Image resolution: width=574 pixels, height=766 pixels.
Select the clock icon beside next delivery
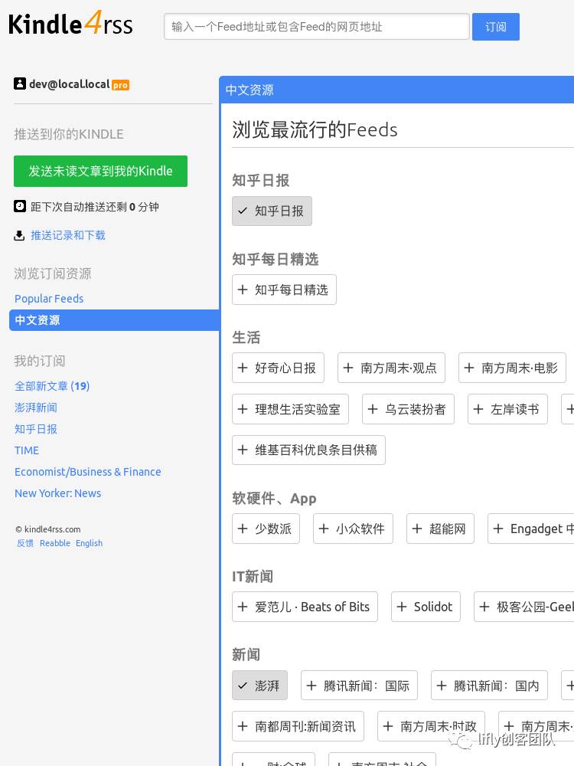coord(20,206)
